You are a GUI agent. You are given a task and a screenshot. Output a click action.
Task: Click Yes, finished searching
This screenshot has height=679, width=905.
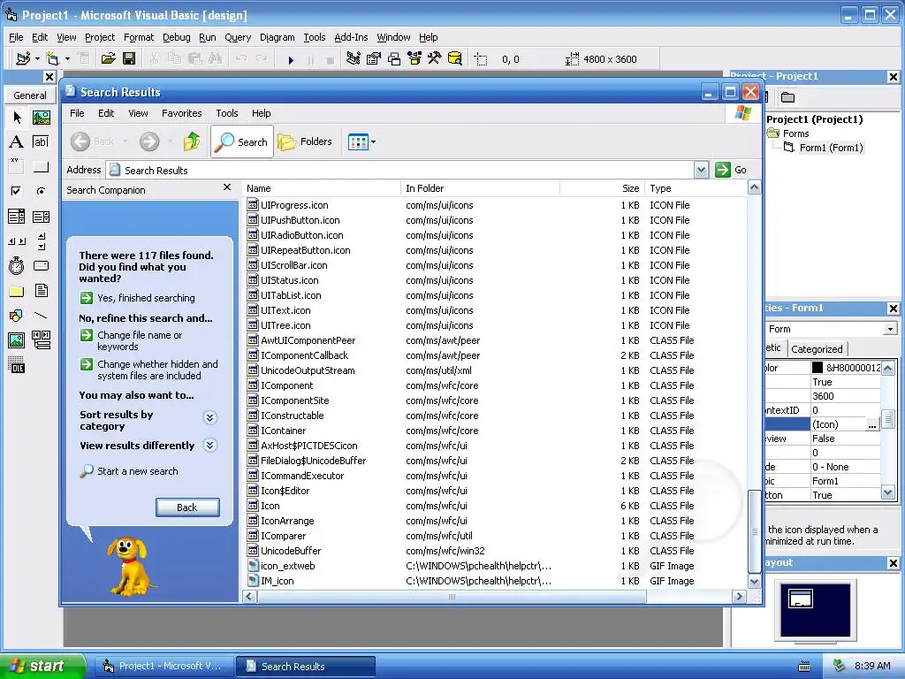click(146, 298)
